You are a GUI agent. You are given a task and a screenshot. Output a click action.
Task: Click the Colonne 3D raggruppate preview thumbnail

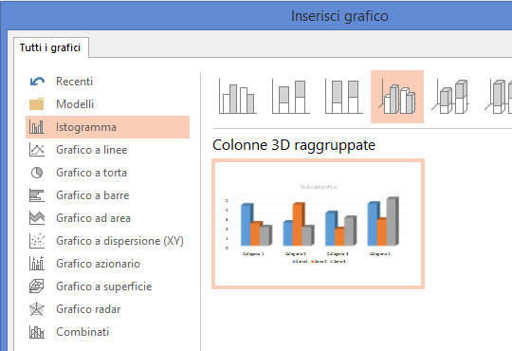pyautogui.click(x=318, y=224)
